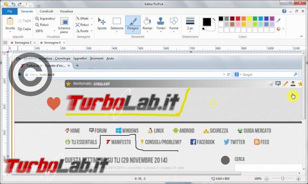Switch to the Immagine 3 document tab
Screen dimensions: 308x184
(x=21, y=43)
